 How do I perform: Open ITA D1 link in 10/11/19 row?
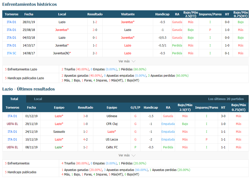(x=12, y=140)
